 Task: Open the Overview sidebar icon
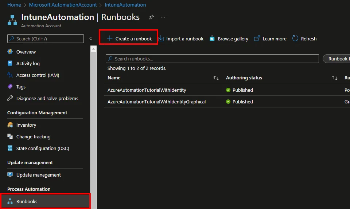(10, 52)
